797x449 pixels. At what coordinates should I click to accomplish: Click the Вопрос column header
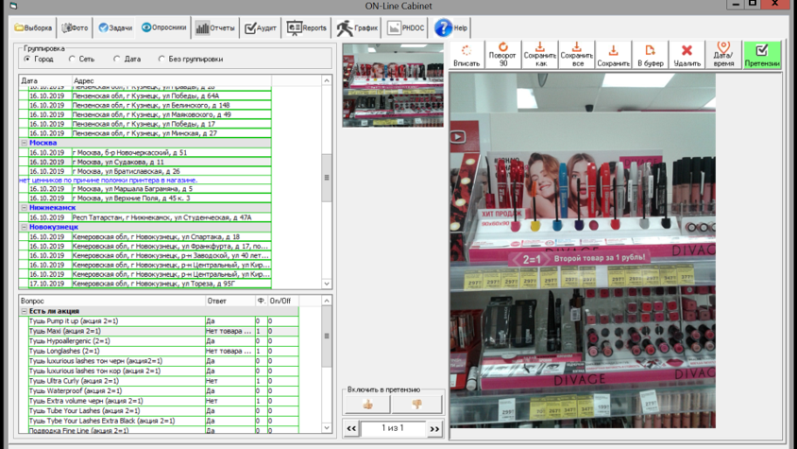pyautogui.click(x=111, y=301)
